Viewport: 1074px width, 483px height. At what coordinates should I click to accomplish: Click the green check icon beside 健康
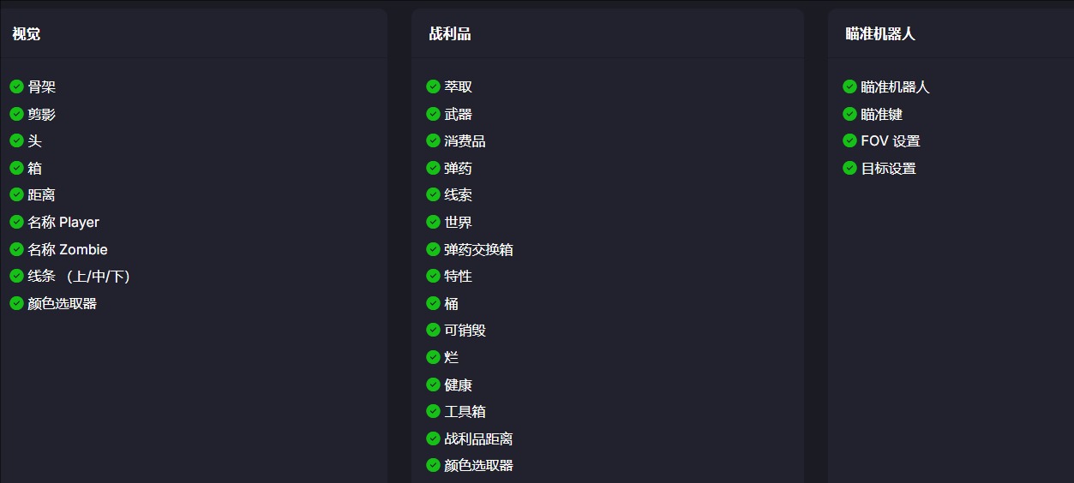[433, 385]
